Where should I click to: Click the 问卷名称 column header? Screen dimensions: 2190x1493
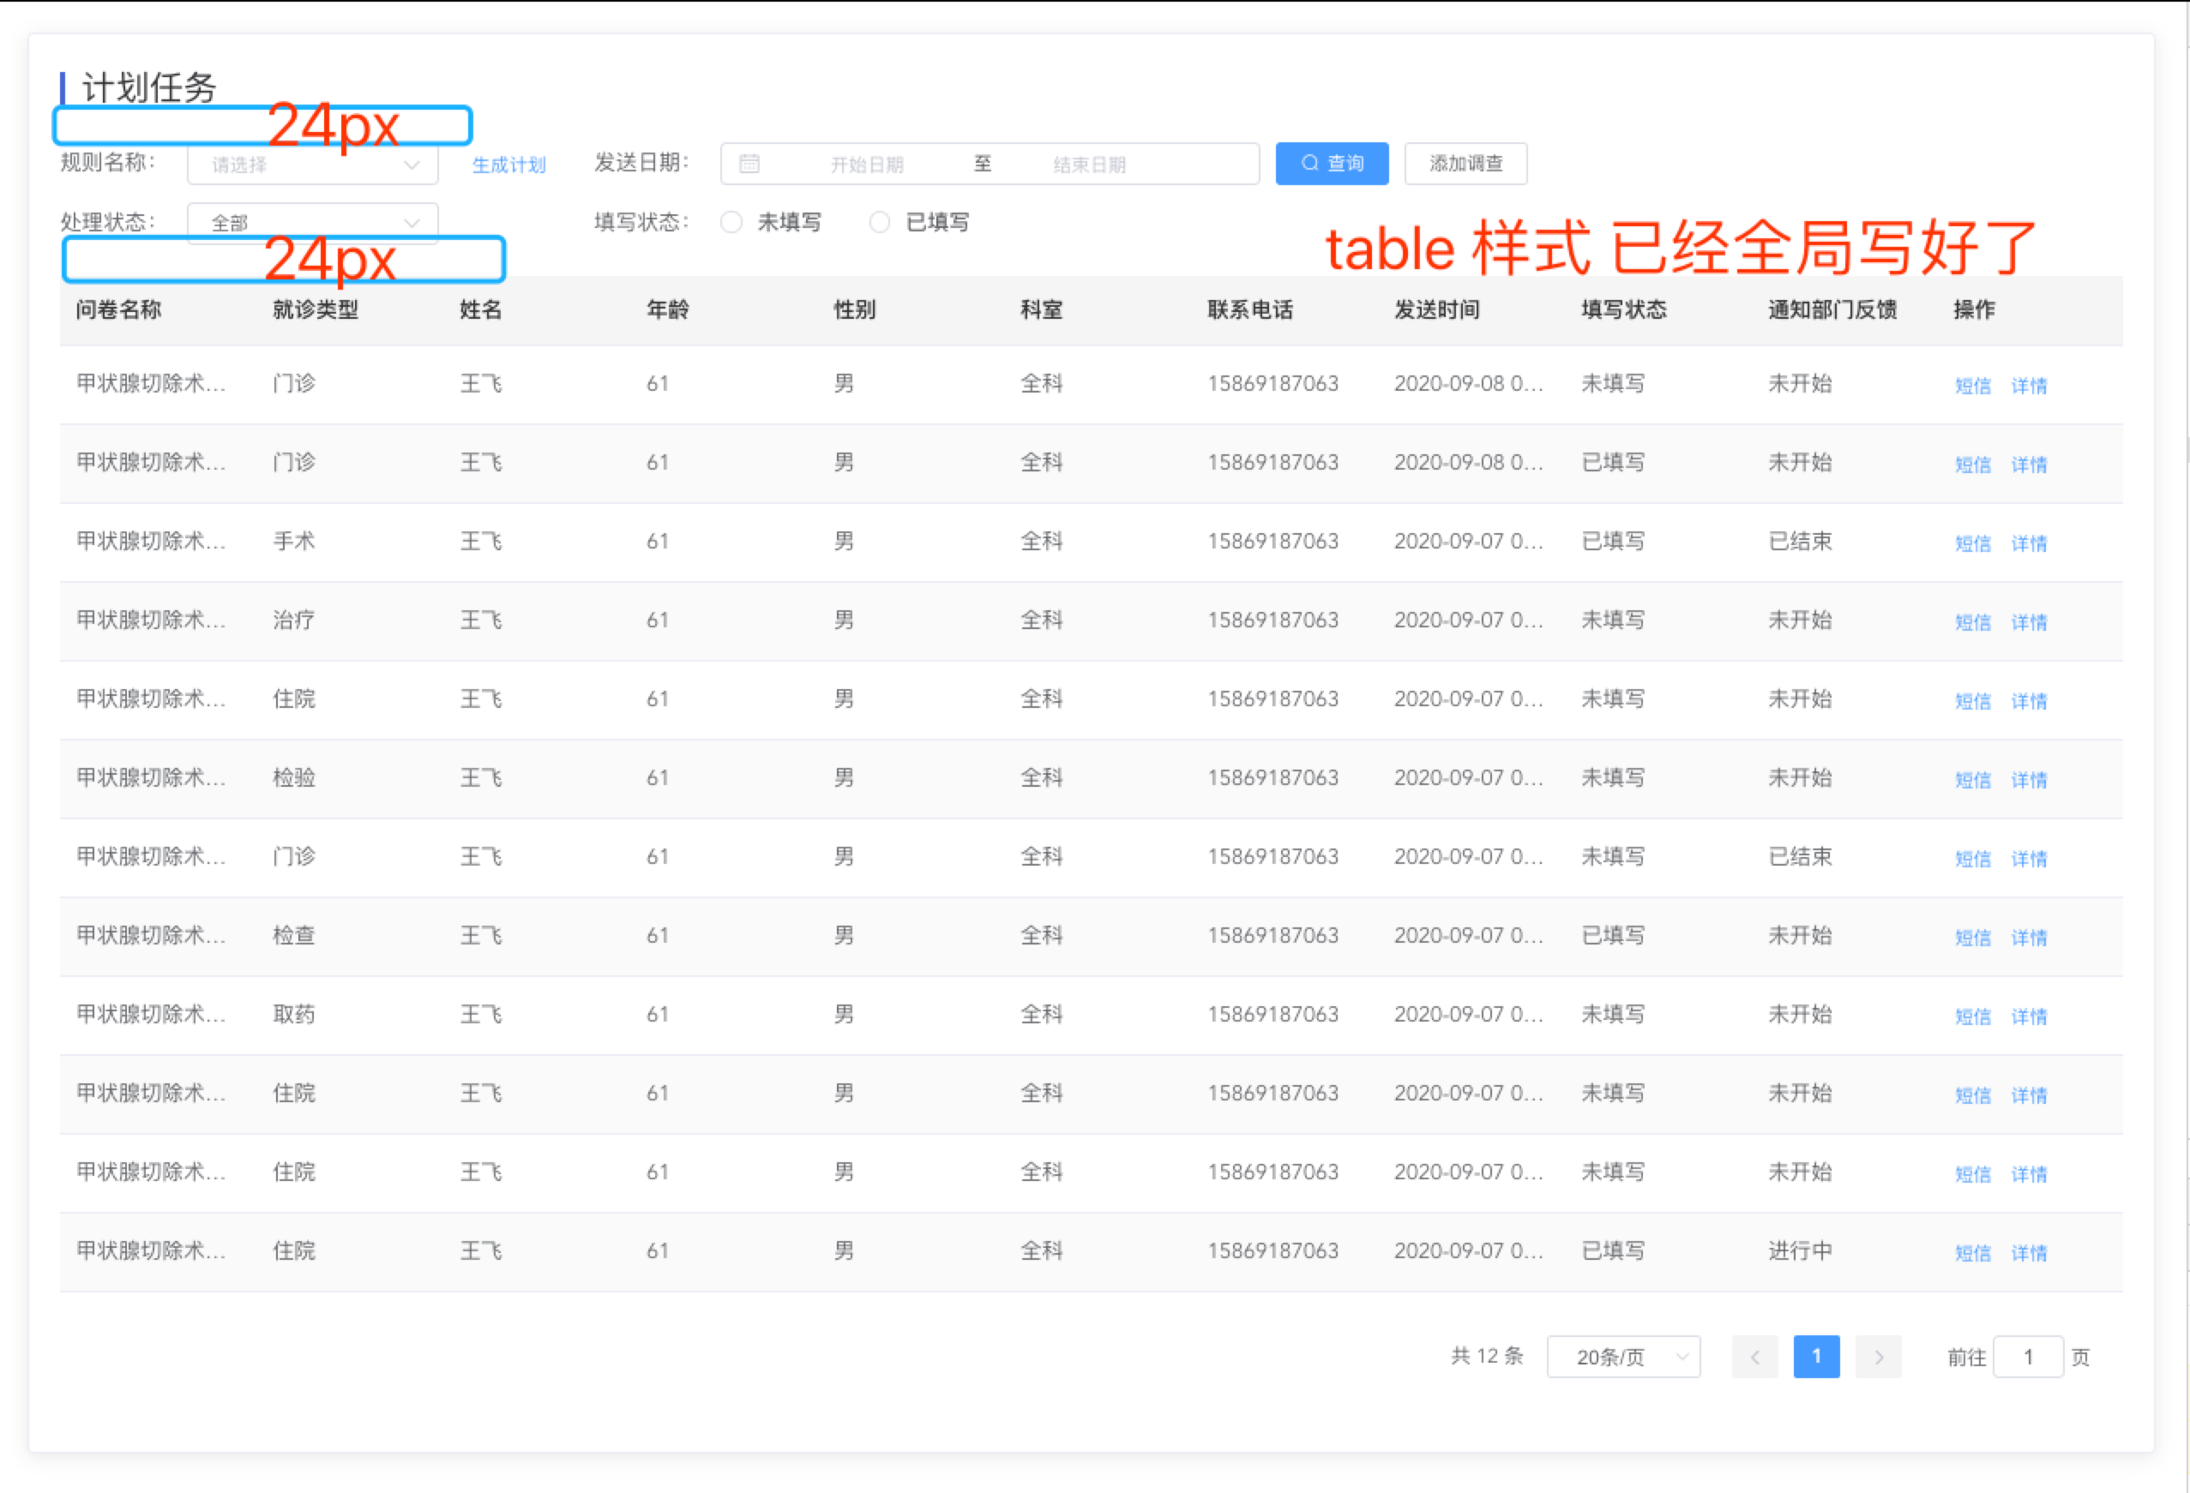[x=118, y=310]
